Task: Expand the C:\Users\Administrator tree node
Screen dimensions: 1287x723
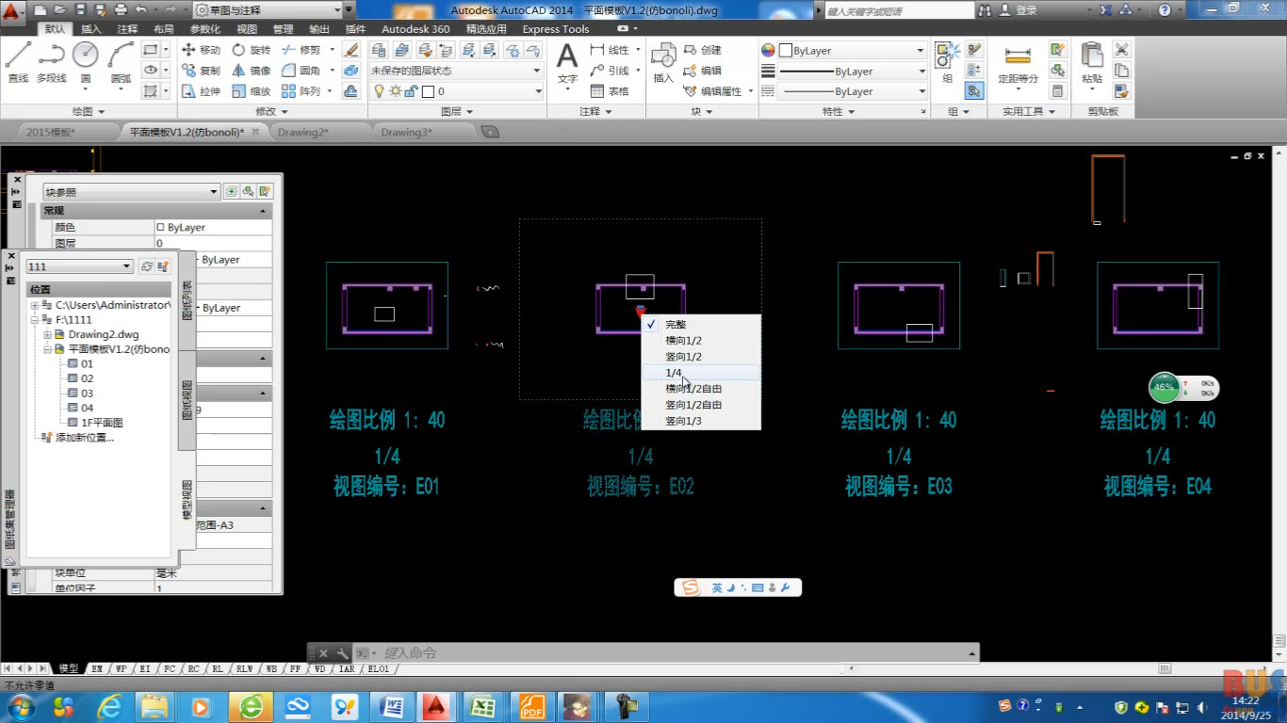Action: 35,305
